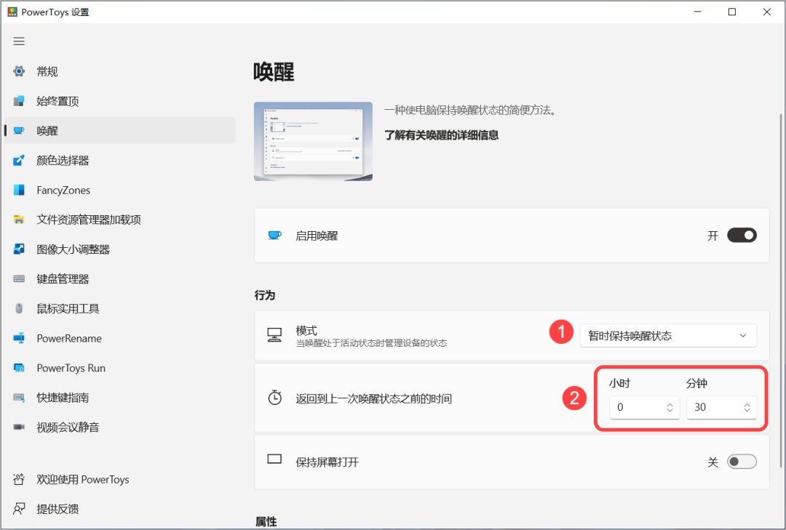Select the 始终置顶 always-on-top icon
The image size is (786, 530).
pyautogui.click(x=19, y=101)
